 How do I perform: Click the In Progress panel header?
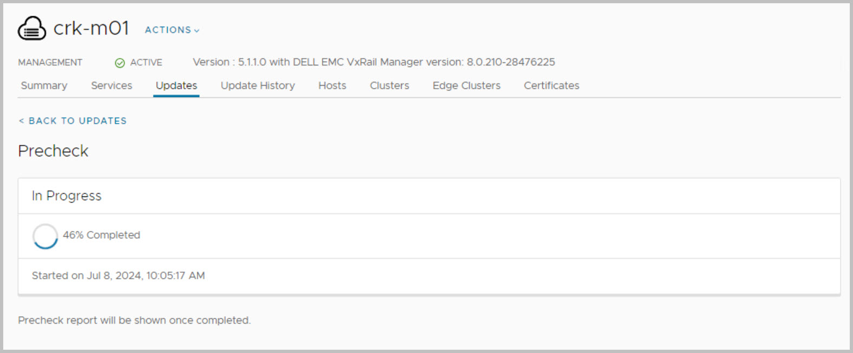(67, 196)
